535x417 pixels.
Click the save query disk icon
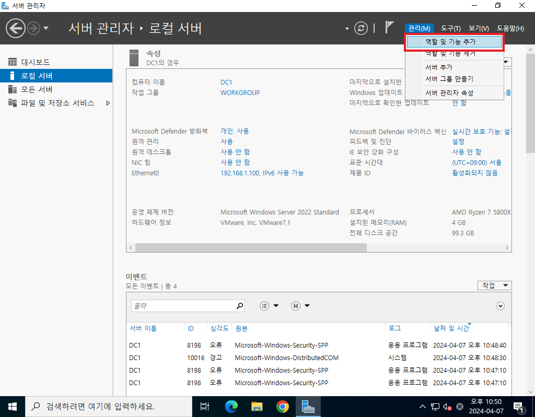click(296, 306)
